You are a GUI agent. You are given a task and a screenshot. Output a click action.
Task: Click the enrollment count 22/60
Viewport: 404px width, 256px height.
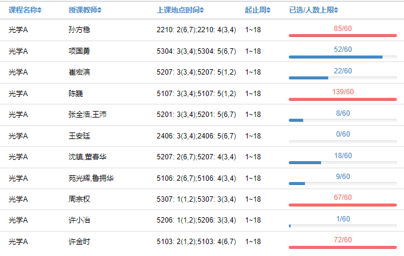(343, 70)
